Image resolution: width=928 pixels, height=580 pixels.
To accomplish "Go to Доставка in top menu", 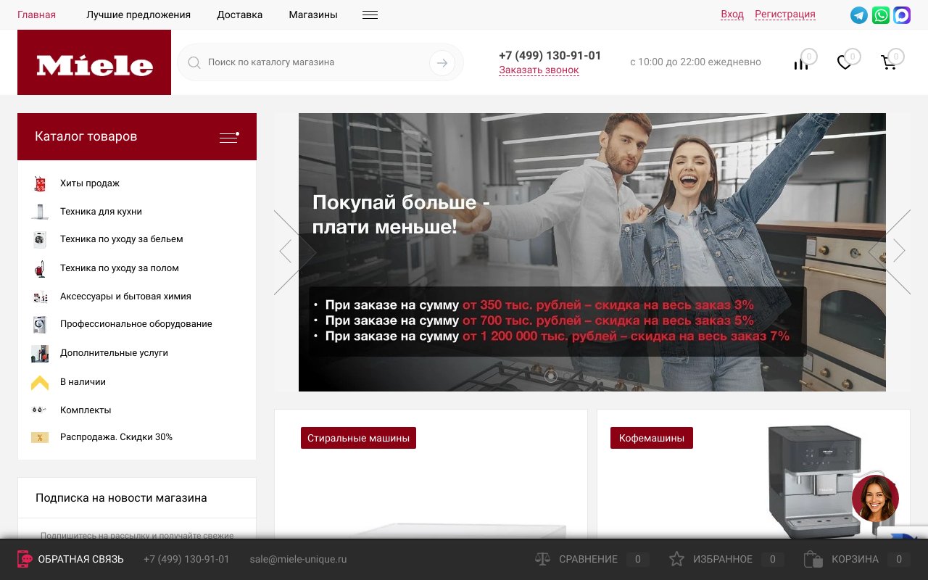I will (x=240, y=14).
